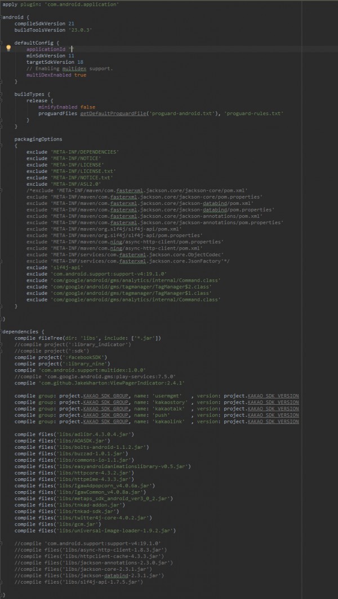The height and width of the screenshot is (599, 338).
Task: Click exclude 'META-INF/LICENSE.txt' line
Action: [x=71, y=171]
